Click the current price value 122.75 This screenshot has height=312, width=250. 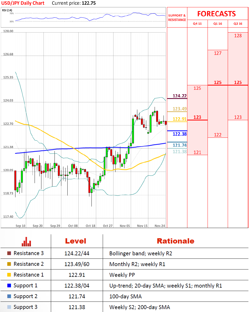point(89,3)
